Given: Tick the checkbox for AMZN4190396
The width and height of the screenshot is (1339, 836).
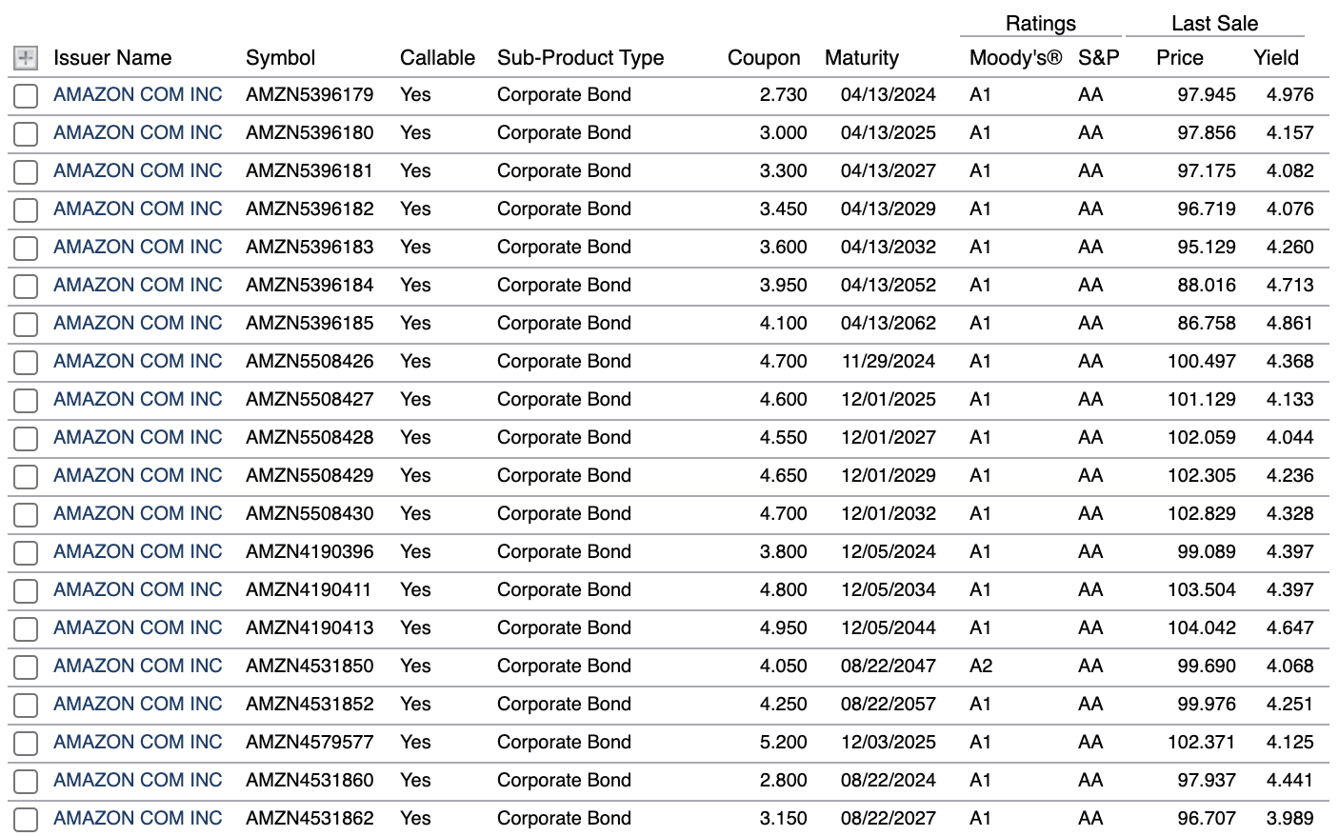Looking at the screenshot, I should pyautogui.click(x=25, y=551).
